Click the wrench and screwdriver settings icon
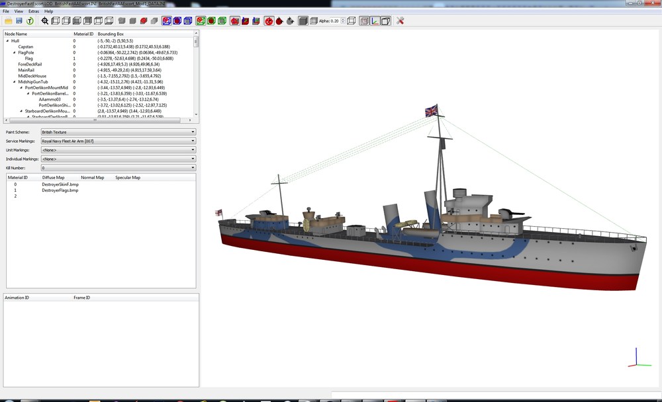Screen dimensions: 662x402 (x=401, y=20)
